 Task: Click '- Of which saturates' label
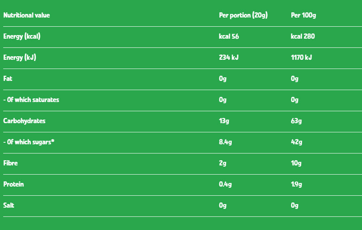tap(31, 100)
